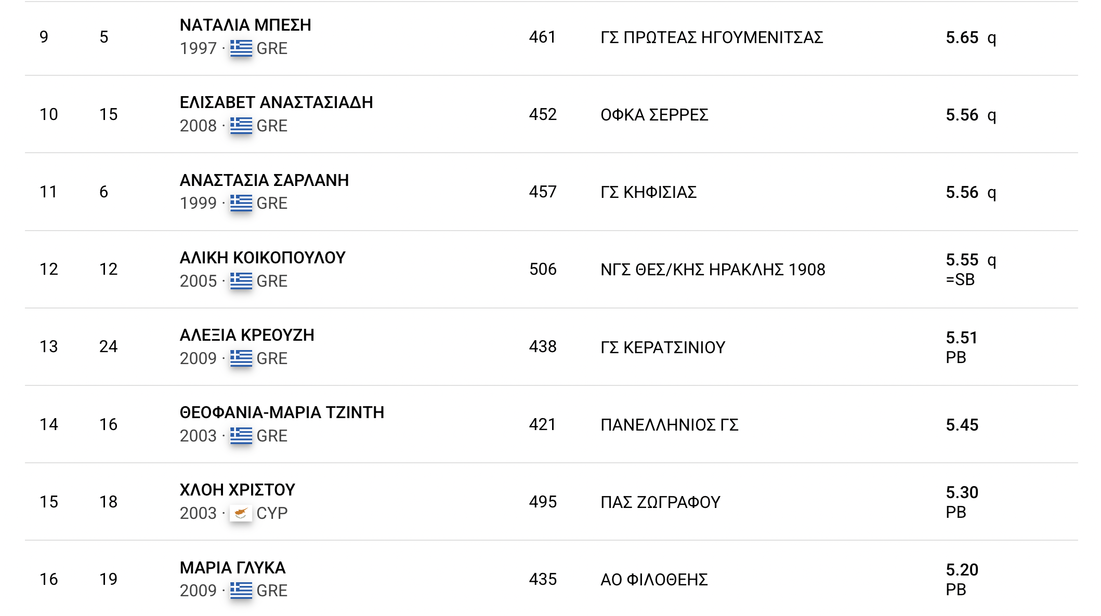
Task: Click the 5.51 PB result
Action: tap(962, 347)
